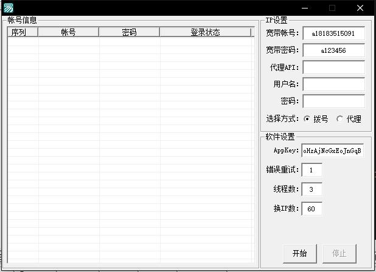Select the 错误重试 value box
The height and width of the screenshot is (272, 376).
pos(312,170)
